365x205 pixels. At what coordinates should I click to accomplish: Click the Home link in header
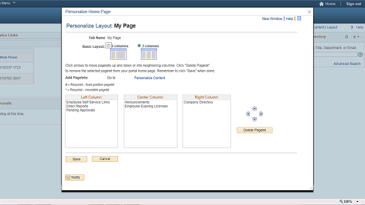(x=330, y=4)
